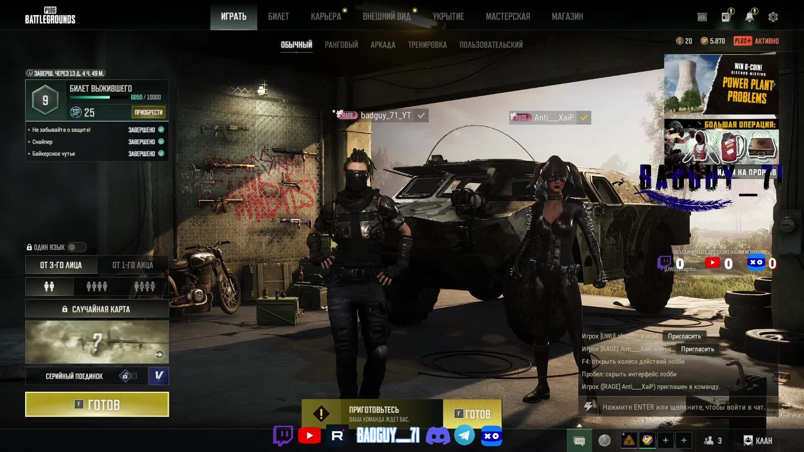This screenshot has width=804, height=452.
Task: Click Приобрести on the Survivor Pass
Action: tap(148, 112)
